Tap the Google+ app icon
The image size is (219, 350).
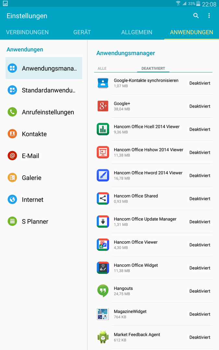pyautogui.click(x=103, y=106)
